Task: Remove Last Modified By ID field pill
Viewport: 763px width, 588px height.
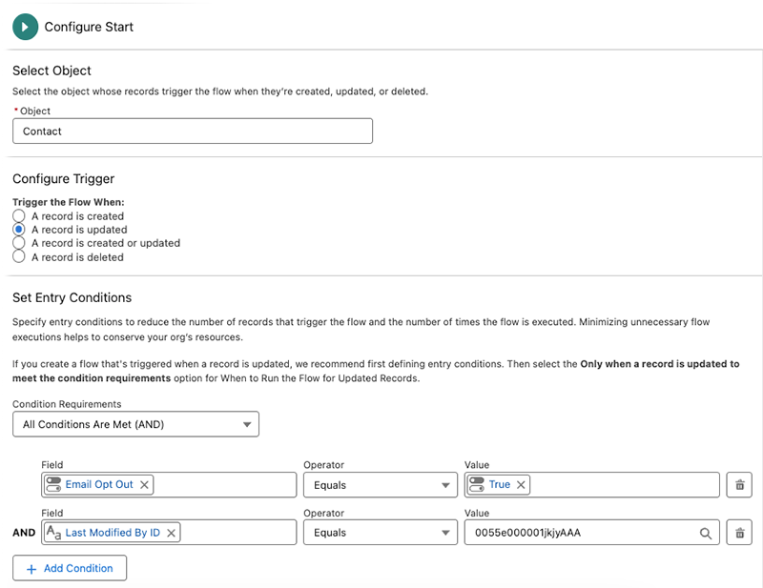Action: 172,533
